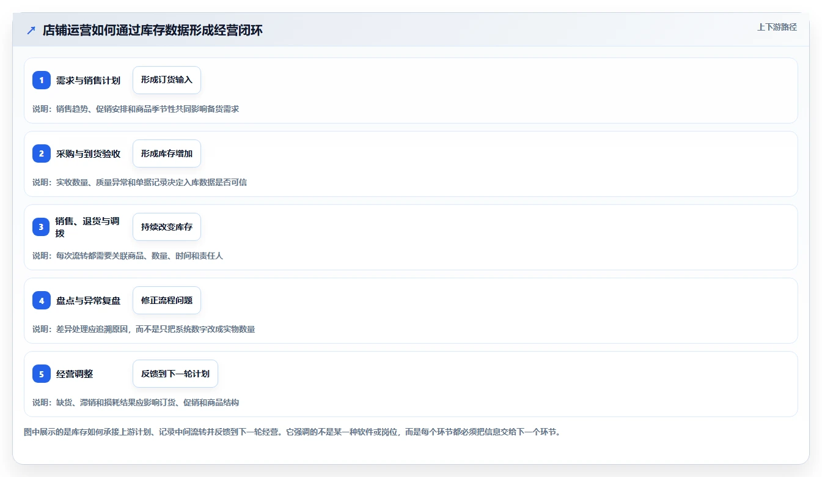Select the 经营调整 step title
822x477 pixels.
coord(75,374)
